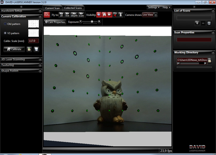Viewport: 216px width, 155px height.
Task: Open Cam Properties
Action: click(x=55, y=22)
